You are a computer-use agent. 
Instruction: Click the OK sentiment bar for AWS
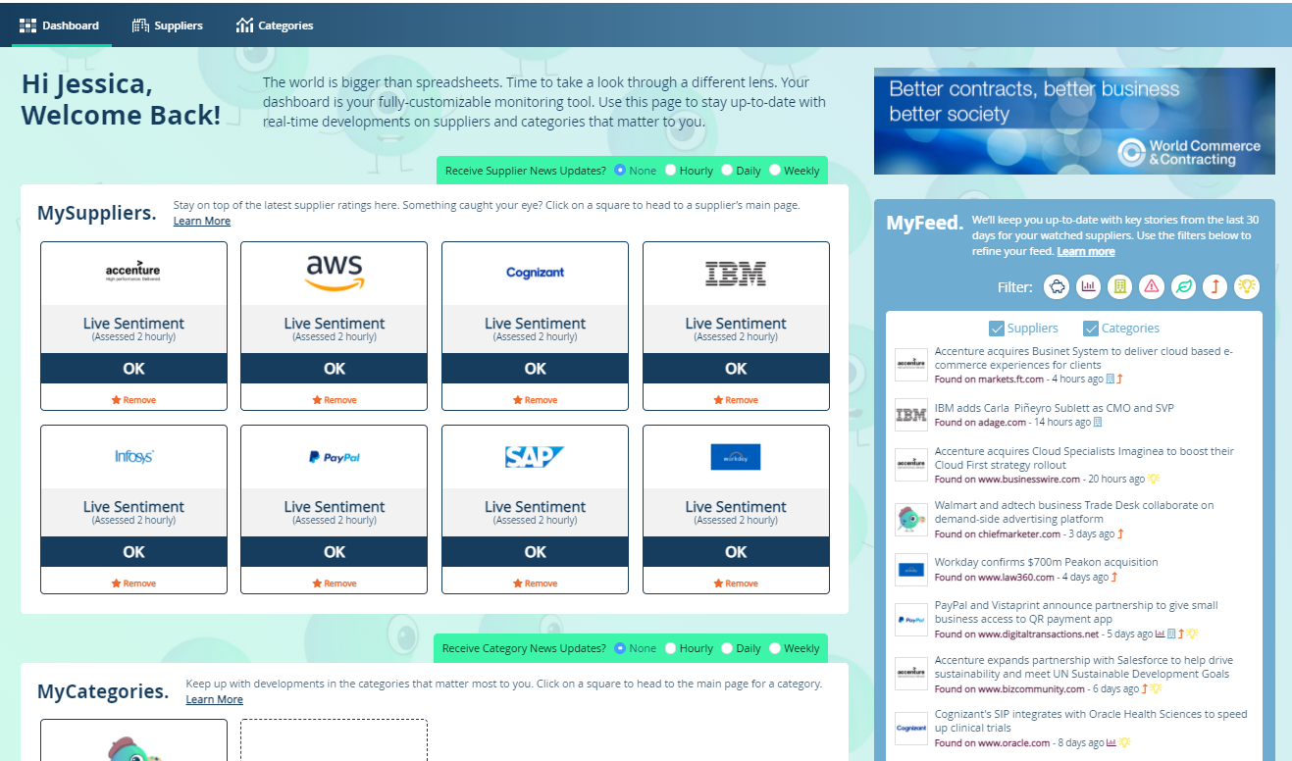335,369
